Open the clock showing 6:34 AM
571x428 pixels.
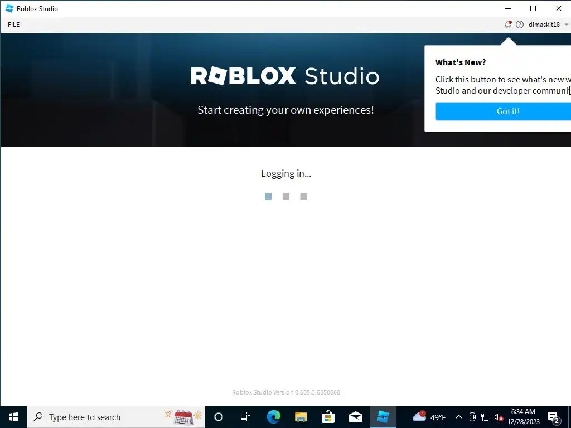coord(523,417)
